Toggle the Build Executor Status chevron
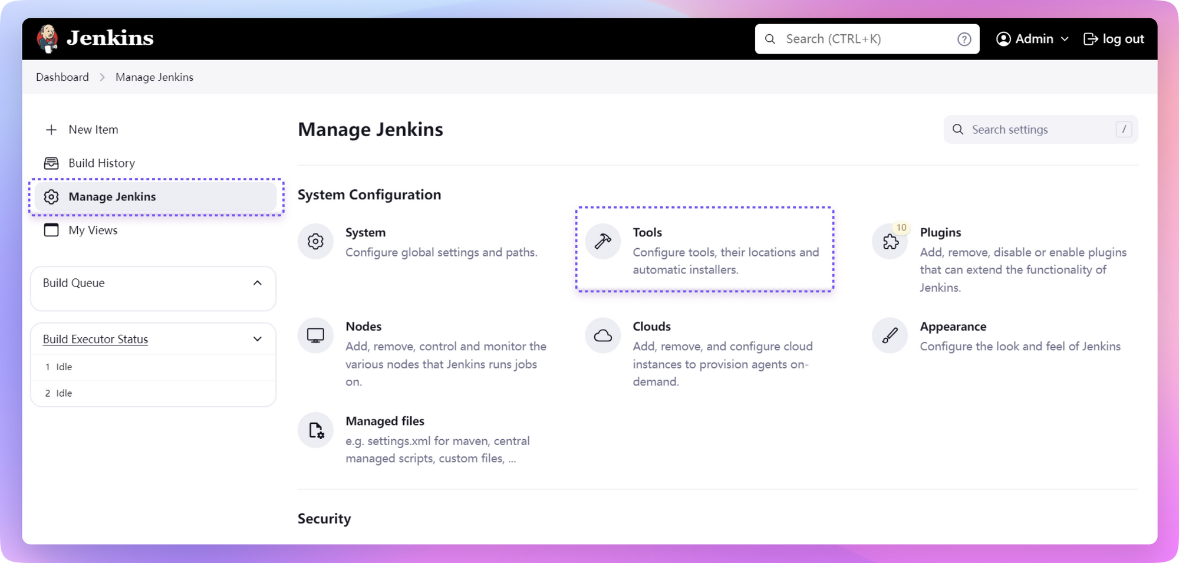Screen dimensions: 1179x563 [x=258, y=339]
